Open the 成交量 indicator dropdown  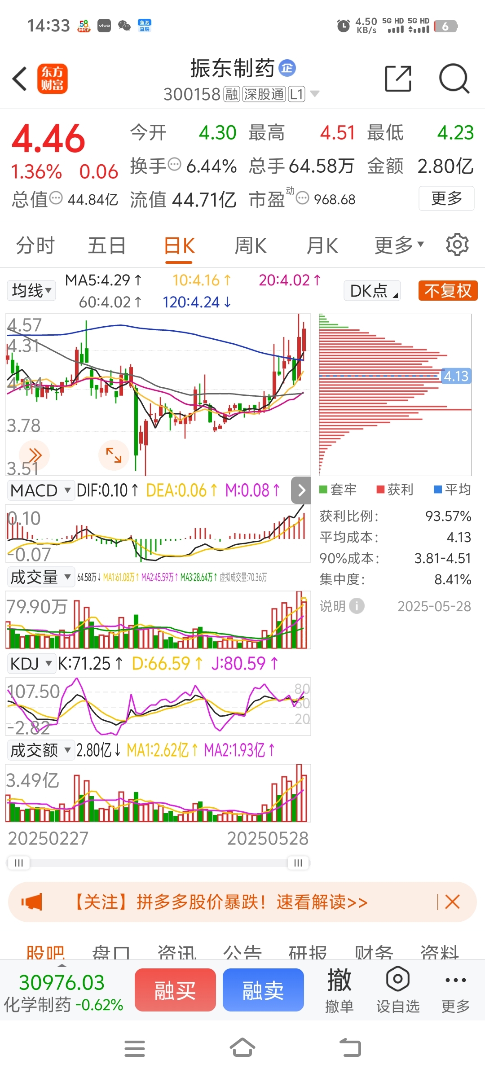(x=40, y=577)
